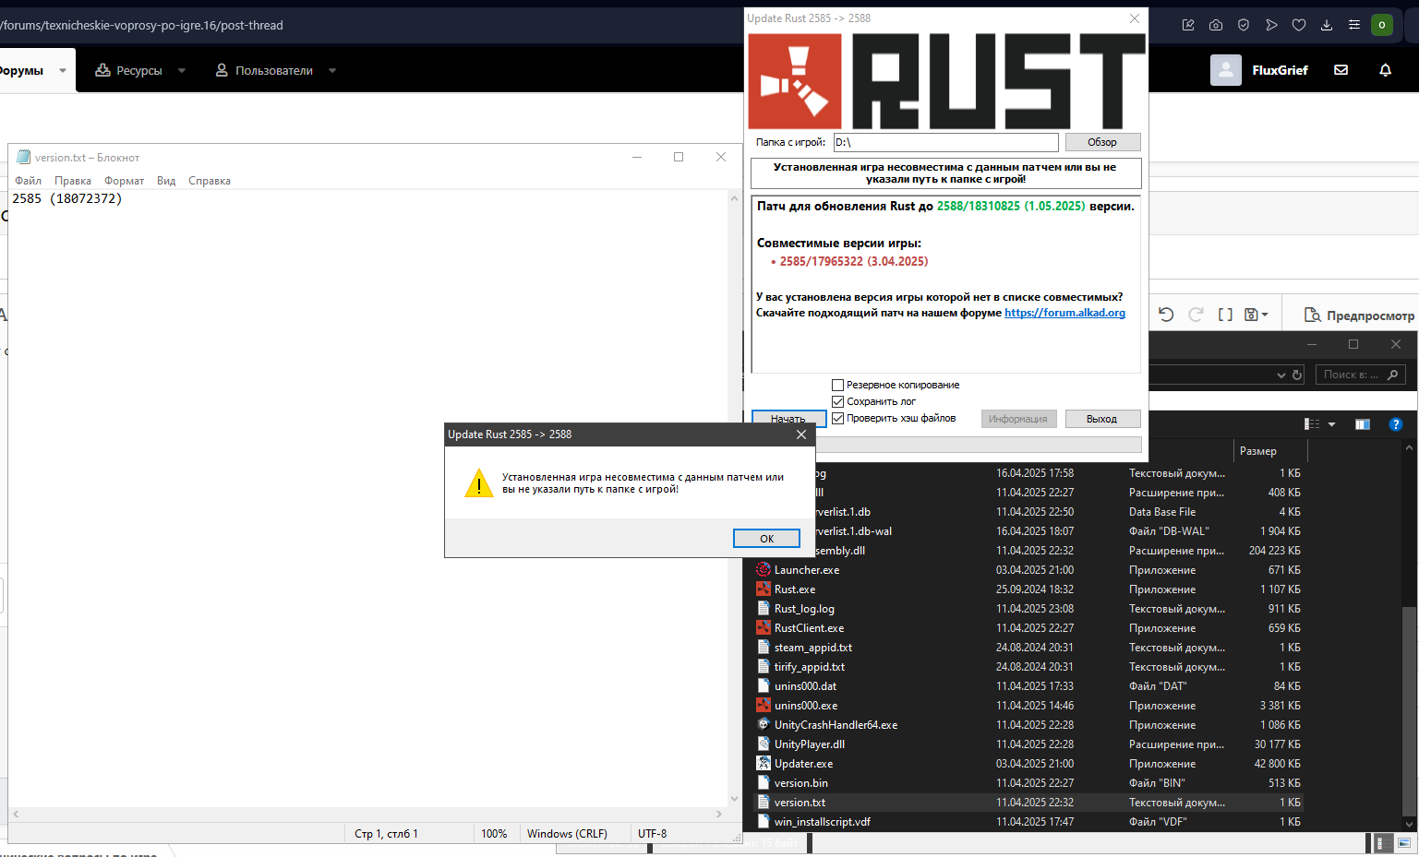Expand the Explorer address bar history dropdown
This screenshot has height=857, width=1419.
[1281, 375]
